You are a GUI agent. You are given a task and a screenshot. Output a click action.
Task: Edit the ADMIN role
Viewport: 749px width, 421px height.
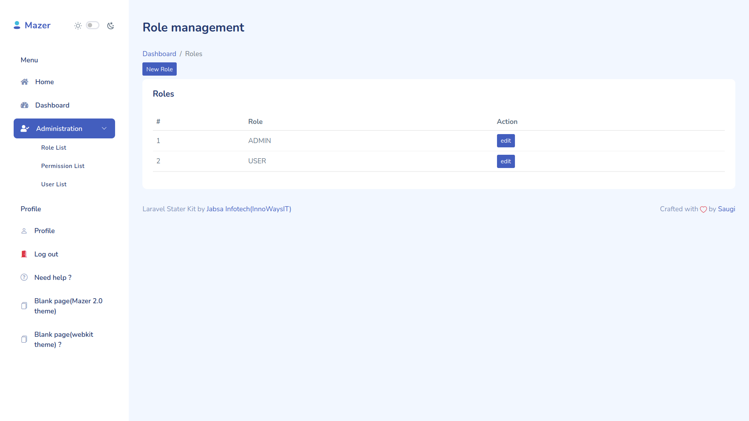click(506, 141)
